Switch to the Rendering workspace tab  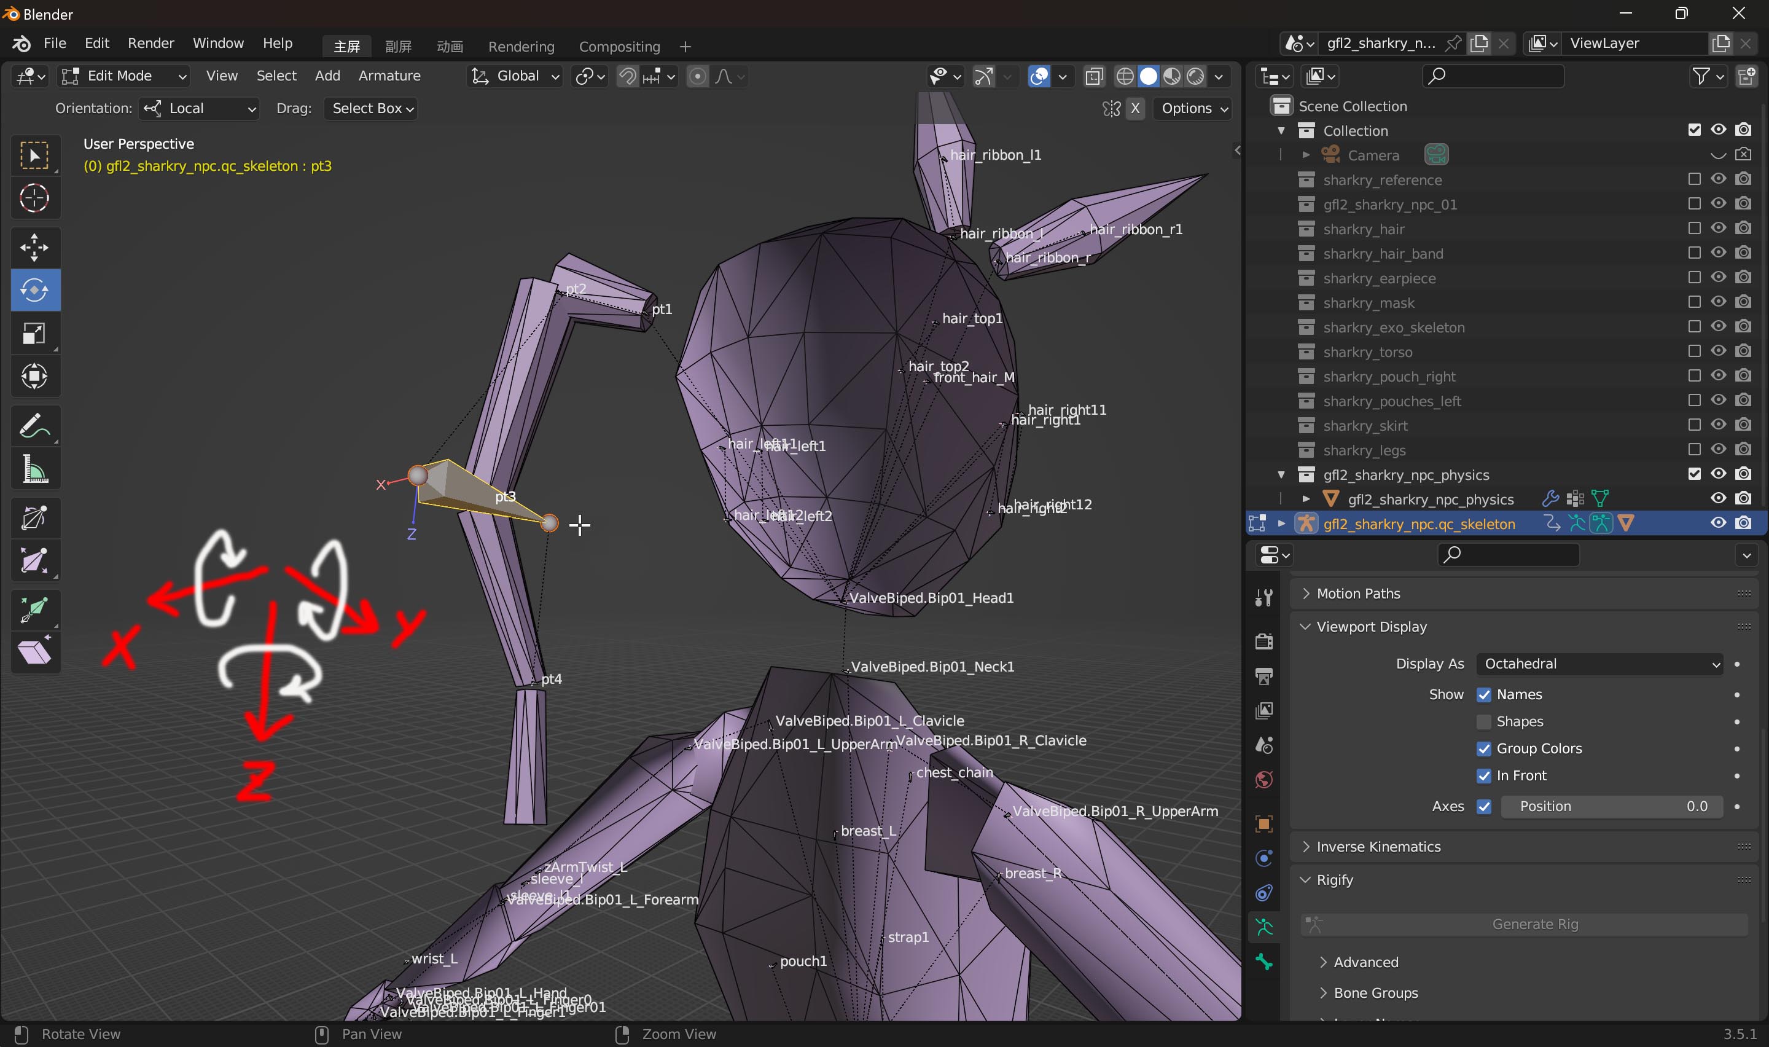521,47
